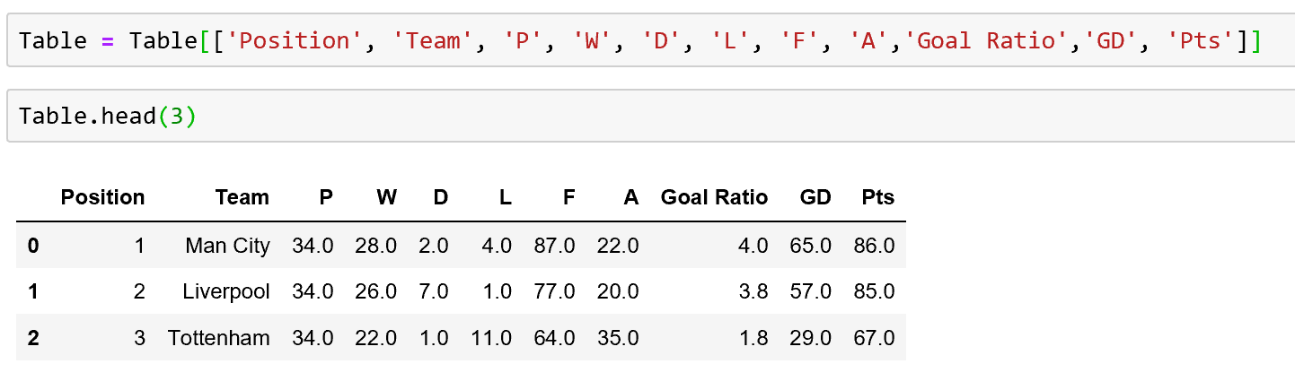
Task: Click the W column header
Action: 386,197
